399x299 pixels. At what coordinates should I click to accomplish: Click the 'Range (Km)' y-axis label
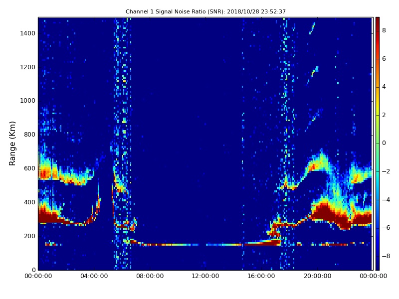tap(12, 144)
